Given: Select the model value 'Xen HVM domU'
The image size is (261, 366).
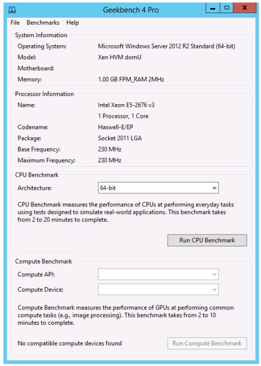Looking at the screenshot, I should (x=120, y=57).
